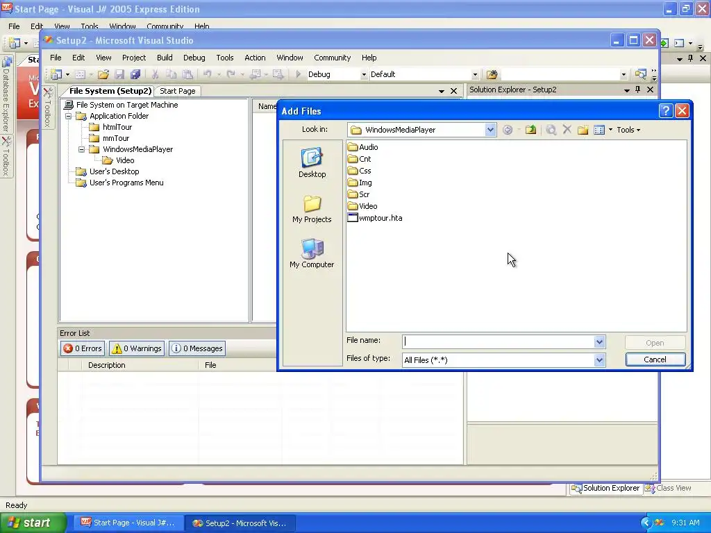Toggle the 0 Errors filter
711x533 pixels.
83,348
